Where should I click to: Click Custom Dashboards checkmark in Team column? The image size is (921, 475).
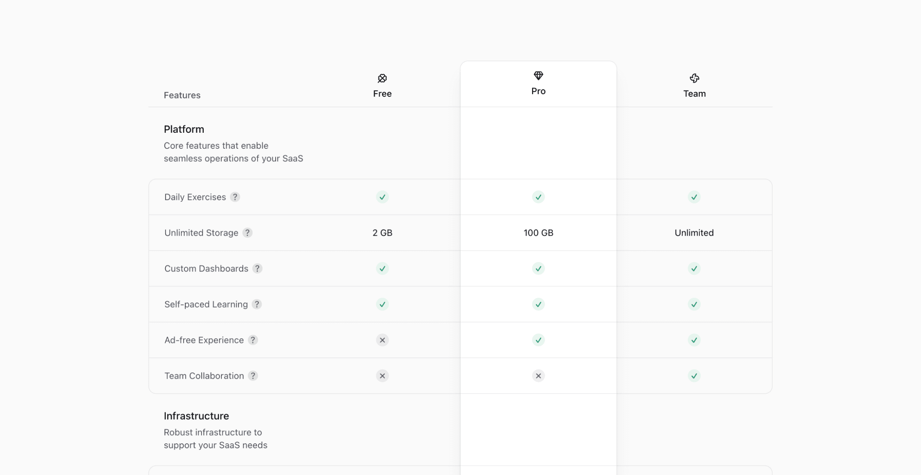694,268
